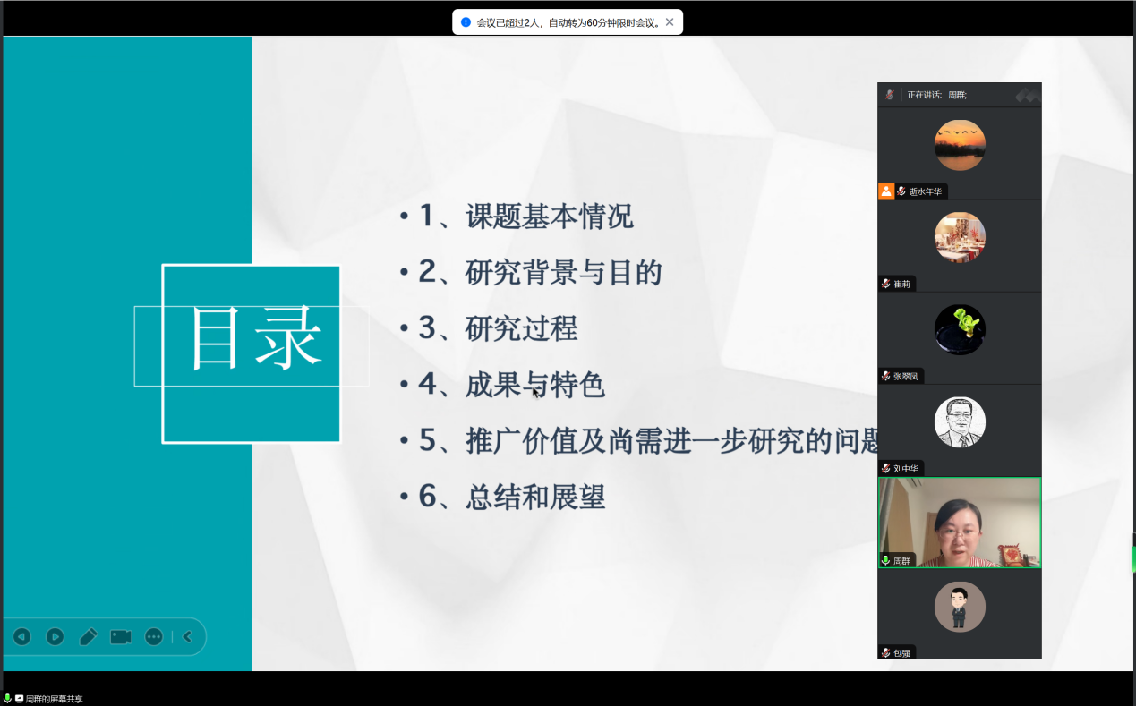Click the video camera icon in slide toolbar

click(121, 636)
